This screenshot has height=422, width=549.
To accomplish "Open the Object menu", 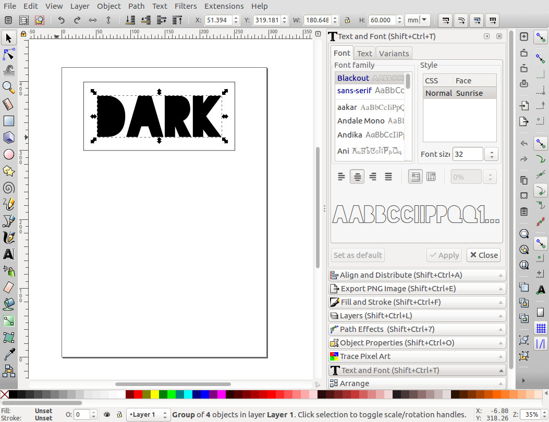I will [109, 6].
